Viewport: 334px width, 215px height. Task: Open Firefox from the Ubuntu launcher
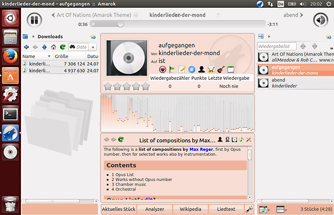click(10, 56)
